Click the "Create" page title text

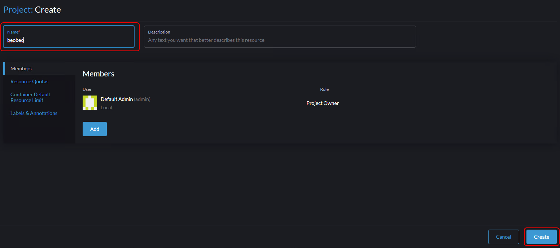(x=48, y=10)
